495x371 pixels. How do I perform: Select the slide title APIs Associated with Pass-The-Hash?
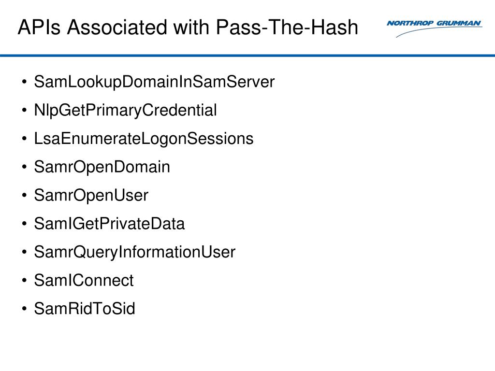(x=188, y=27)
